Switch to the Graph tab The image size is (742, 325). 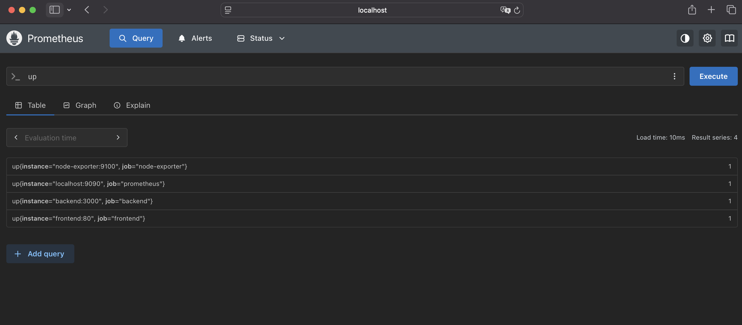pos(80,105)
